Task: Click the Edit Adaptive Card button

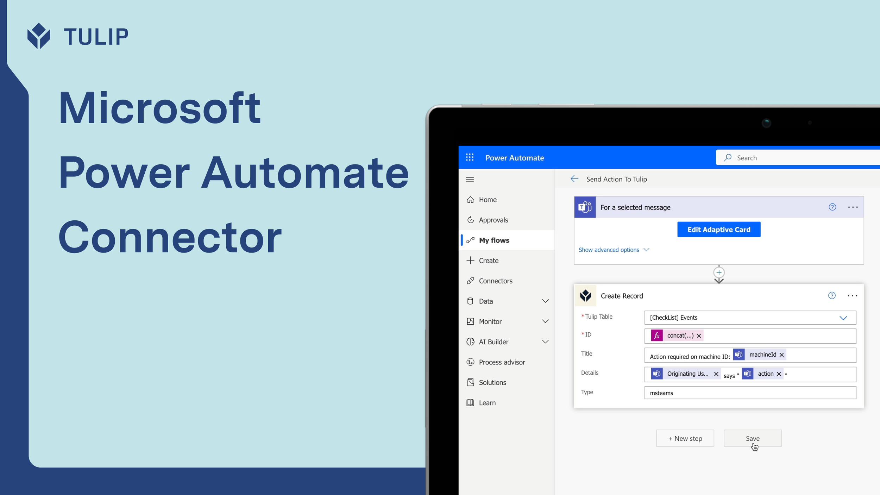Action: 719,230
